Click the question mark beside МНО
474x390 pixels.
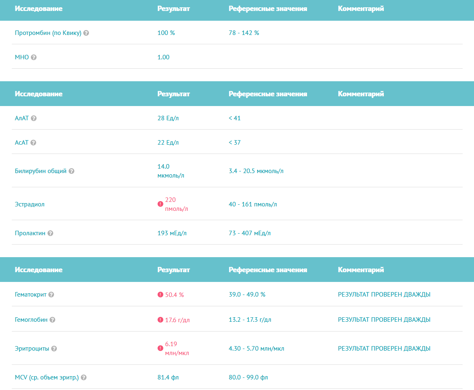click(34, 57)
